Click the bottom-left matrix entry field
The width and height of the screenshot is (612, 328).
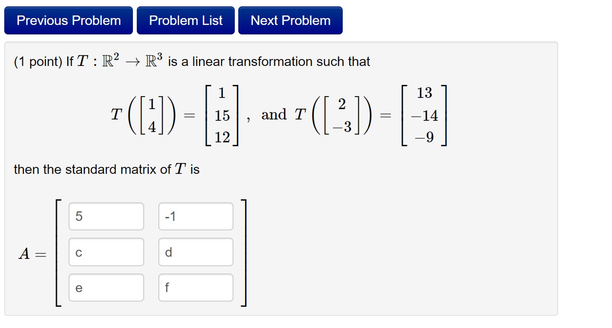[x=106, y=287]
